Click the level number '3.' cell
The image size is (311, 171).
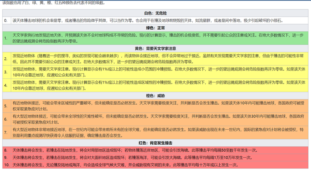pos(7,72)
